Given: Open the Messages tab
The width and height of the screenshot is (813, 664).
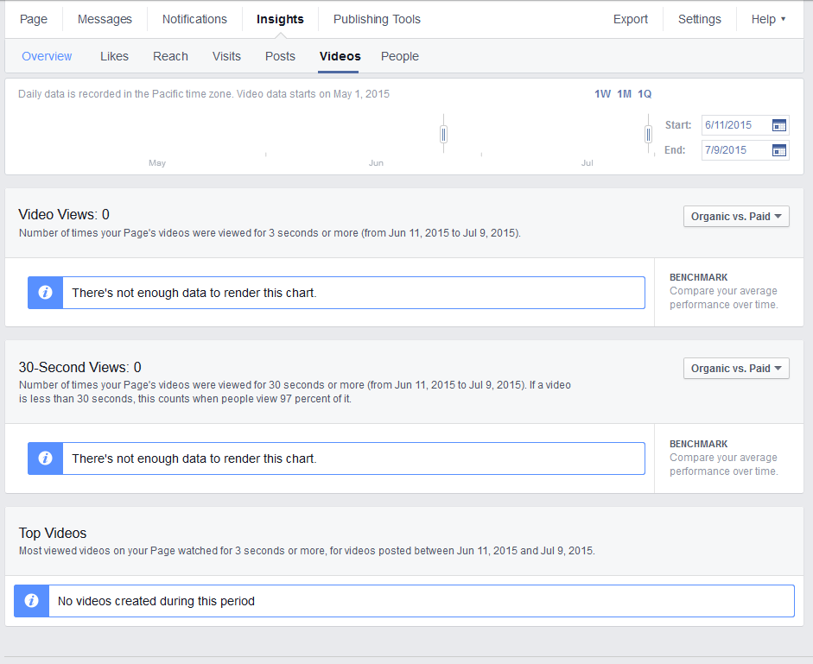Looking at the screenshot, I should pyautogui.click(x=105, y=19).
